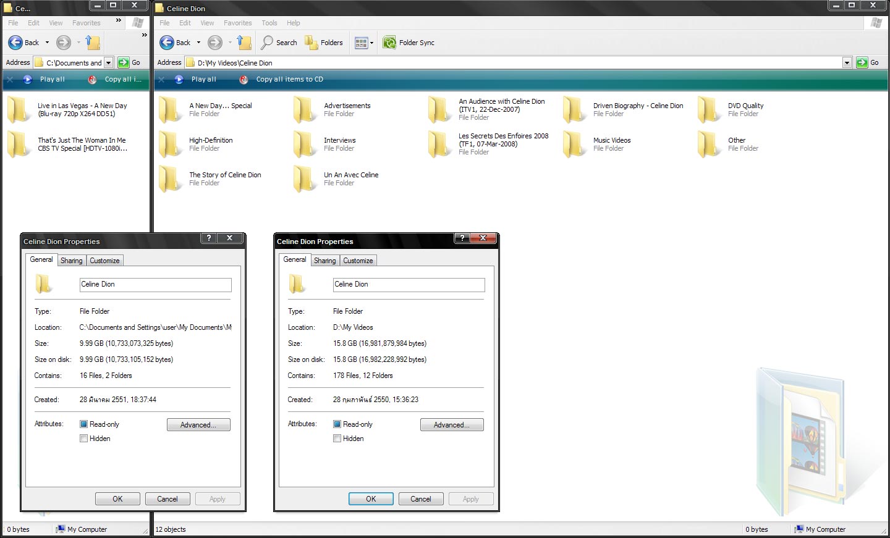The height and width of the screenshot is (538, 890).
Task: Open Sharing tab in C:\Documents dialog
Action: click(x=71, y=261)
